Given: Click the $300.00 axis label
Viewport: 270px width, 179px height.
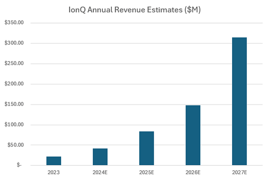Looking at the screenshot, I should tap(14, 43).
